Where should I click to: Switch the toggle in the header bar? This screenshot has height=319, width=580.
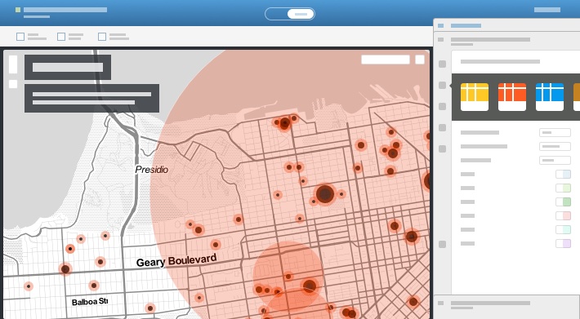click(290, 14)
